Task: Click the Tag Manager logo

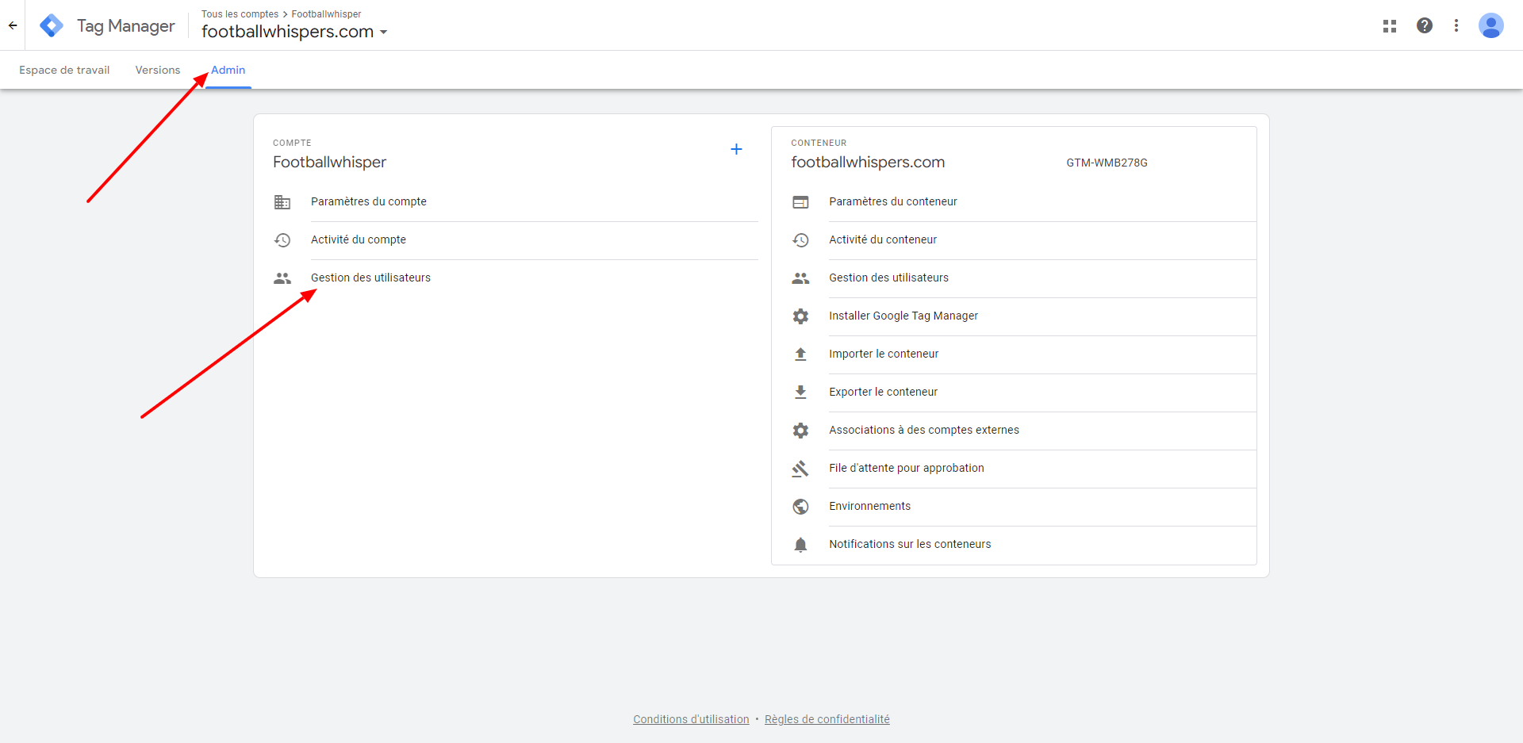Action: [52, 26]
